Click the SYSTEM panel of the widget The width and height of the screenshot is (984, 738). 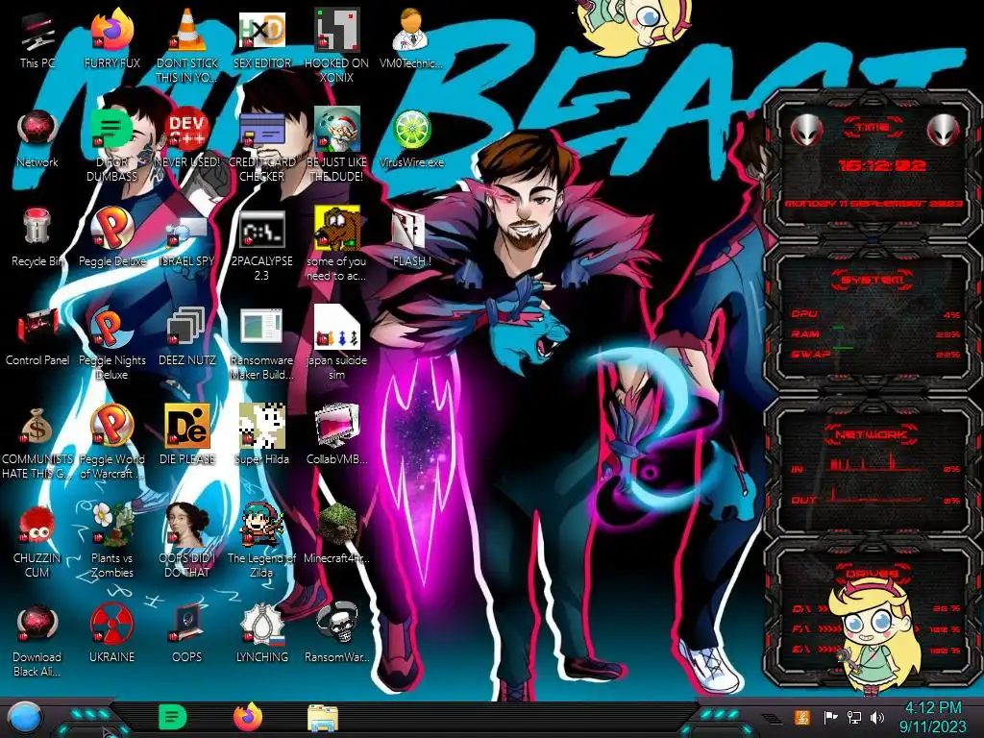873,317
